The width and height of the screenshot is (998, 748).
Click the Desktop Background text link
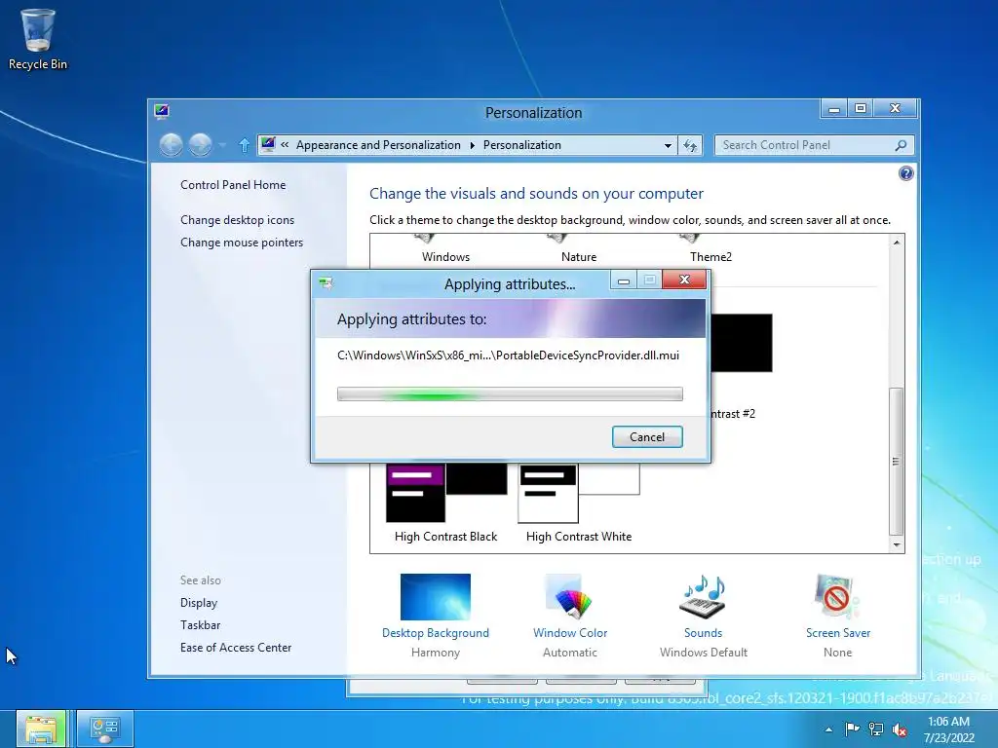point(436,633)
